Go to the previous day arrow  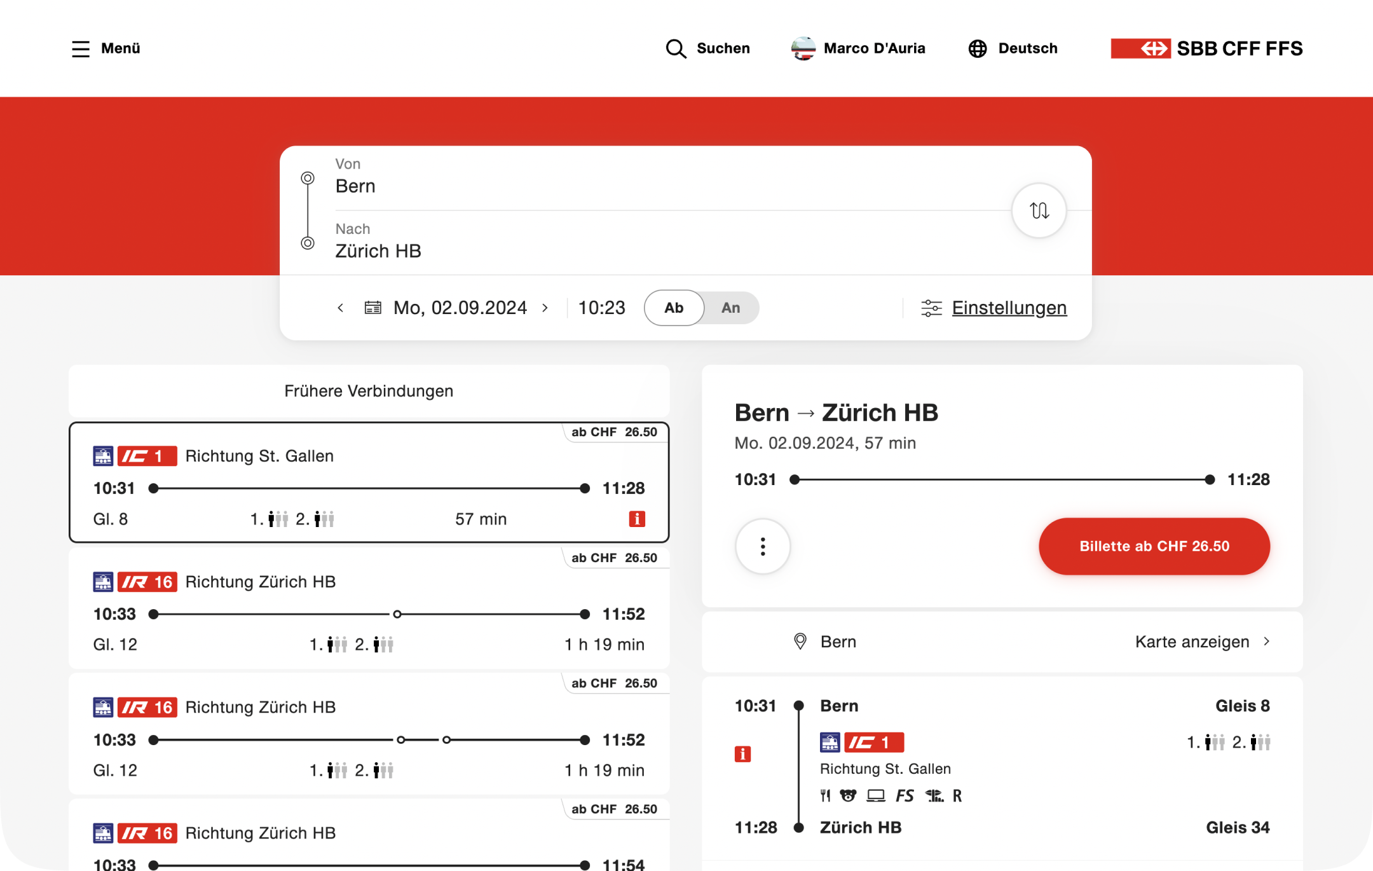pyautogui.click(x=341, y=308)
